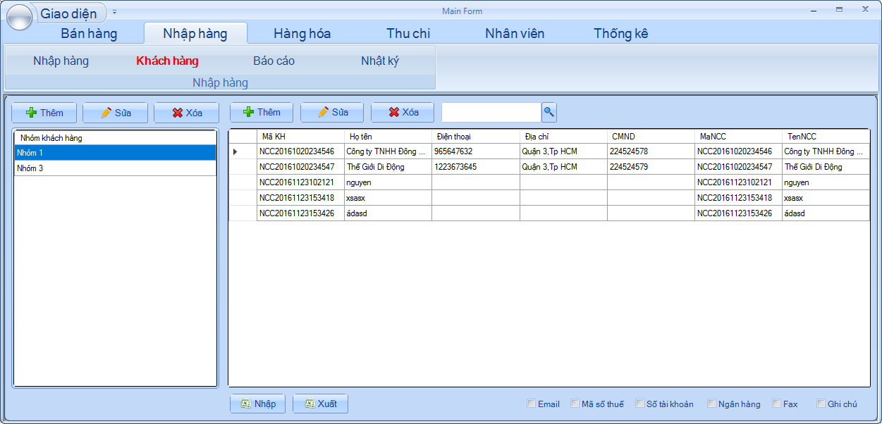Minimize the Main Form window
The image size is (882, 424).
[x=814, y=10]
